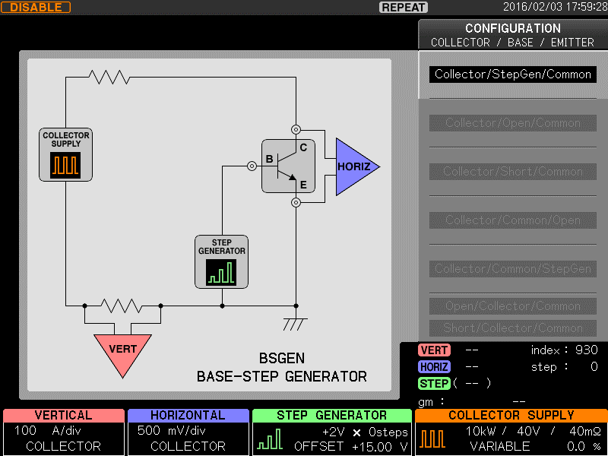
Task: Click the collector terminal connector above the transistor
Action: click(296, 129)
